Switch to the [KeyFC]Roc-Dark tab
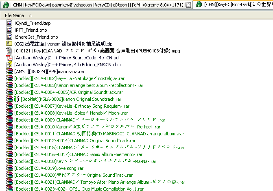 pos(233,4)
